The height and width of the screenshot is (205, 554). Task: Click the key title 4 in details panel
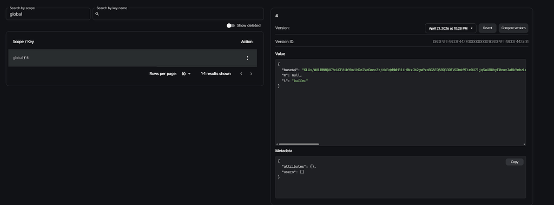pyautogui.click(x=276, y=16)
